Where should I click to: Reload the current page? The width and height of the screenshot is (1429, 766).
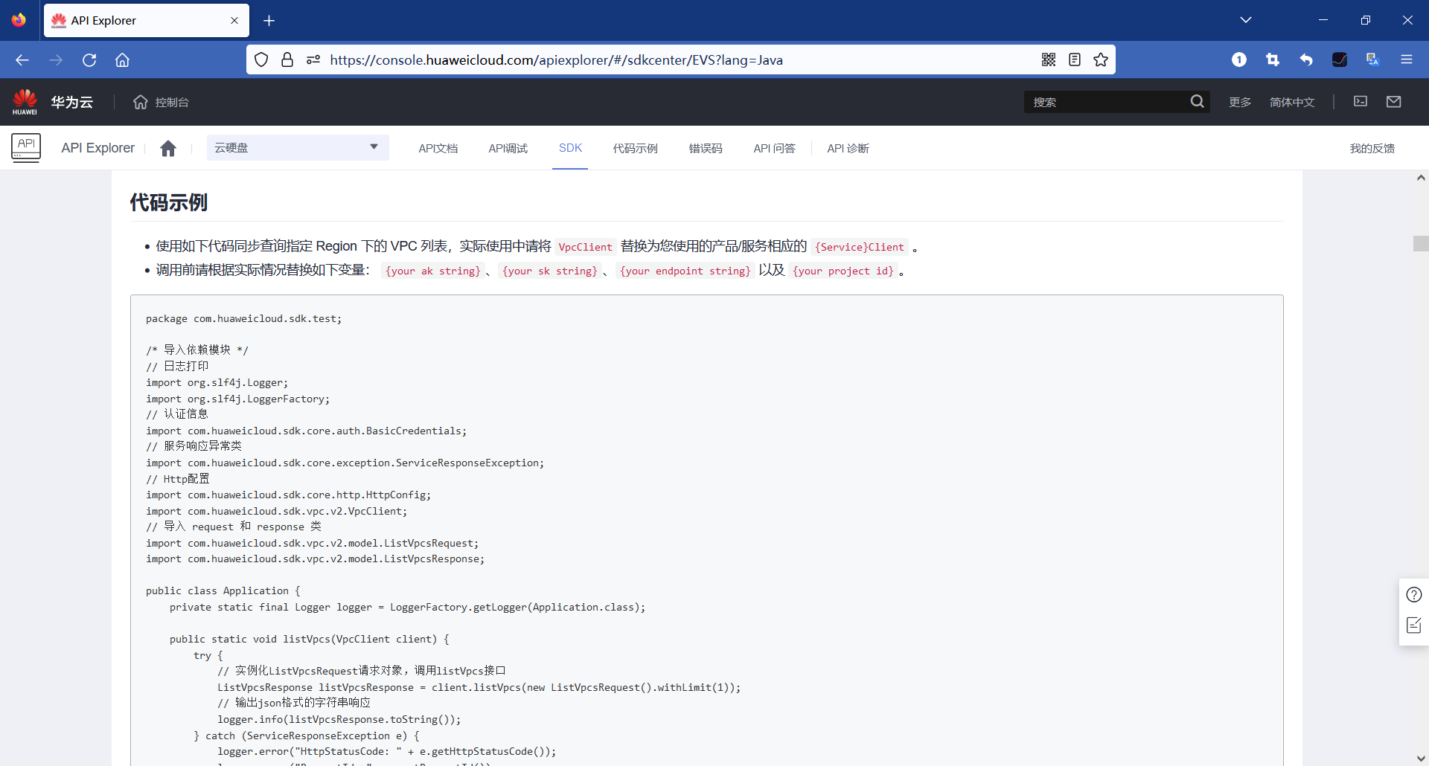click(x=89, y=60)
